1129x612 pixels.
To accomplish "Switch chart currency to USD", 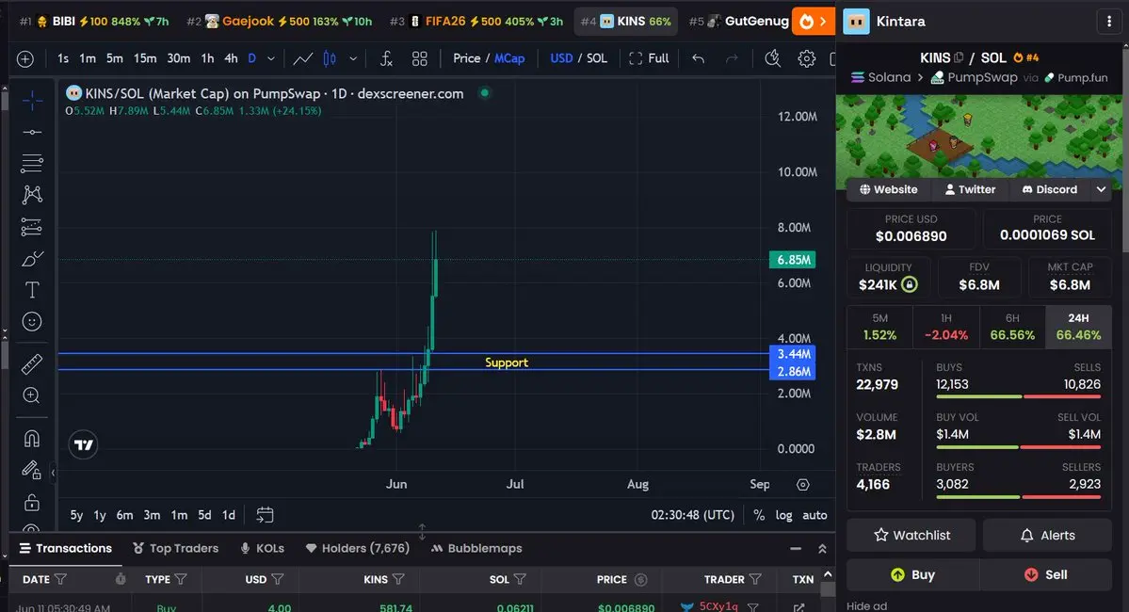I will point(561,58).
